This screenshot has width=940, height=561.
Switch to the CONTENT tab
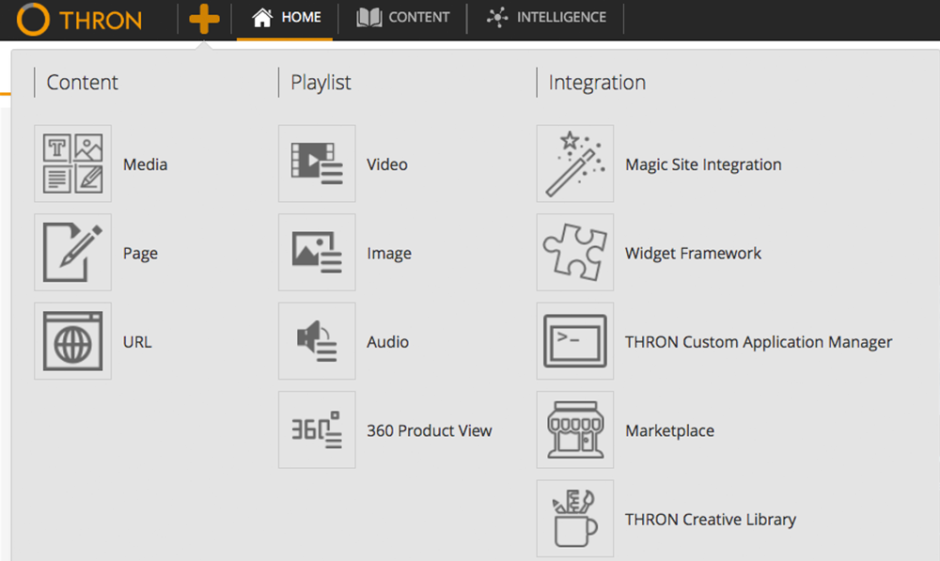tap(402, 17)
